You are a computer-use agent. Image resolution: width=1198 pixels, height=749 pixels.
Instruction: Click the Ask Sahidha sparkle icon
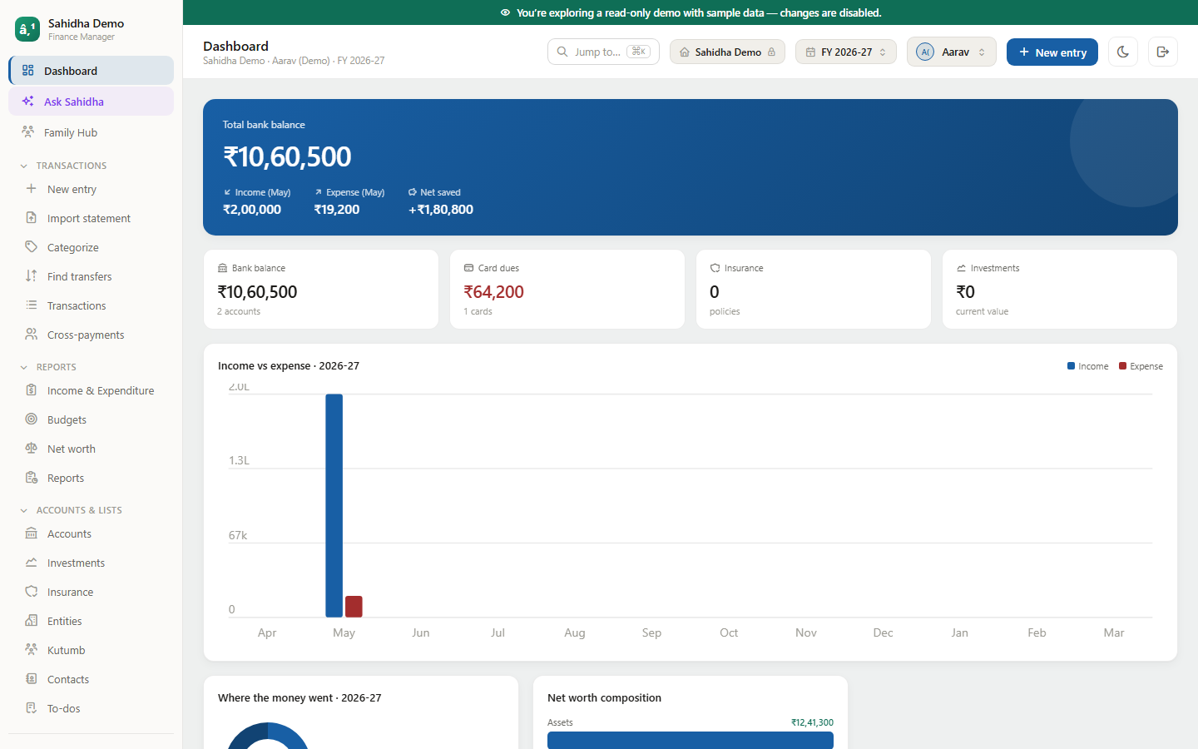click(28, 102)
